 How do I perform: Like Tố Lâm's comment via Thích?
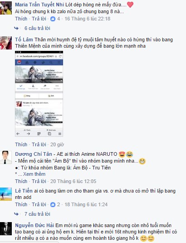21,144
